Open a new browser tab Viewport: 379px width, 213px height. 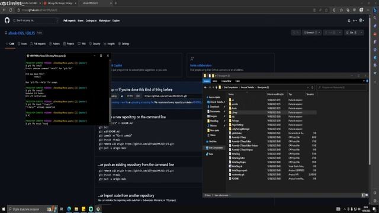coord(116,3)
